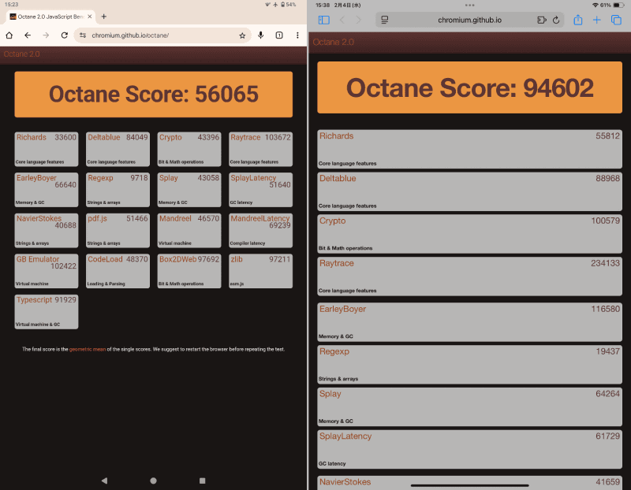
Task: Tap the Home icon in Chrome
Action: (8, 35)
